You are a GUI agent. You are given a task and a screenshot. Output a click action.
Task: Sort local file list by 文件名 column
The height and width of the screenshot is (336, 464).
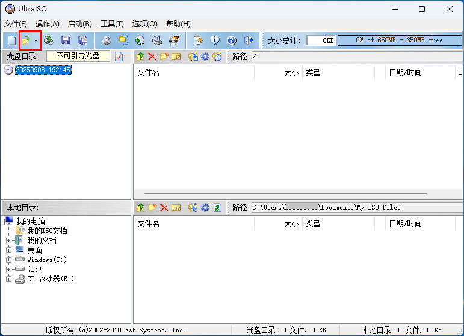click(194, 223)
